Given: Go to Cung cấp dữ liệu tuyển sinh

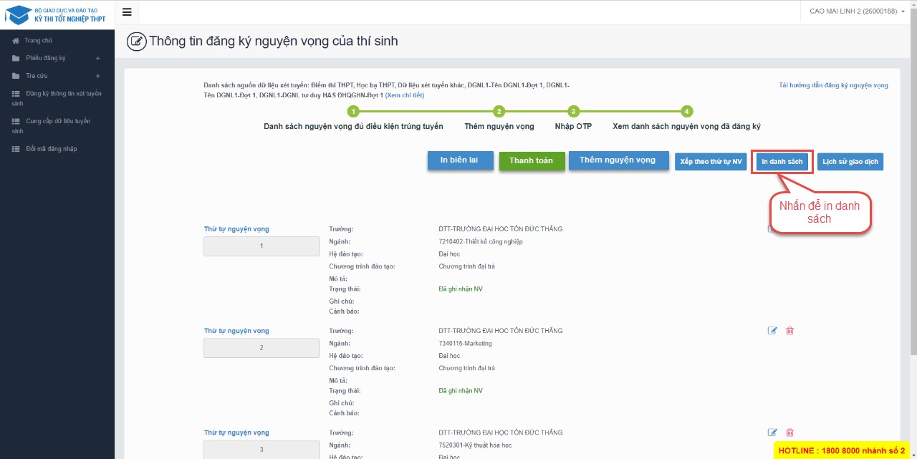Looking at the screenshot, I should [x=57, y=126].
